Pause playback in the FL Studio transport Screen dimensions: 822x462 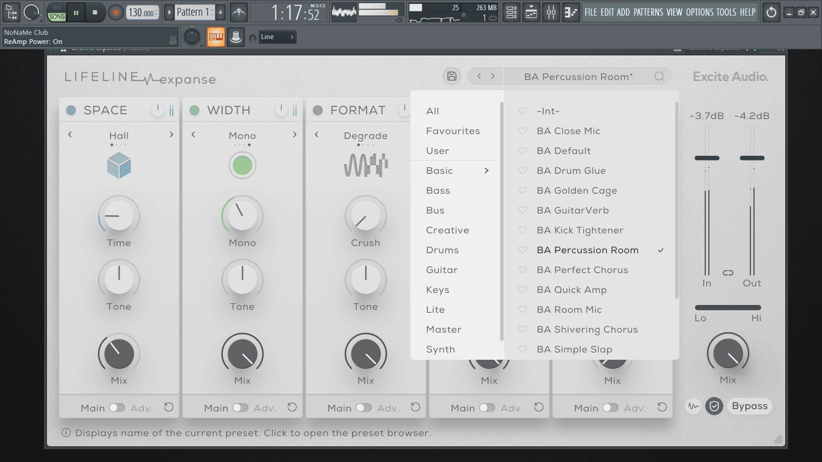(76, 12)
